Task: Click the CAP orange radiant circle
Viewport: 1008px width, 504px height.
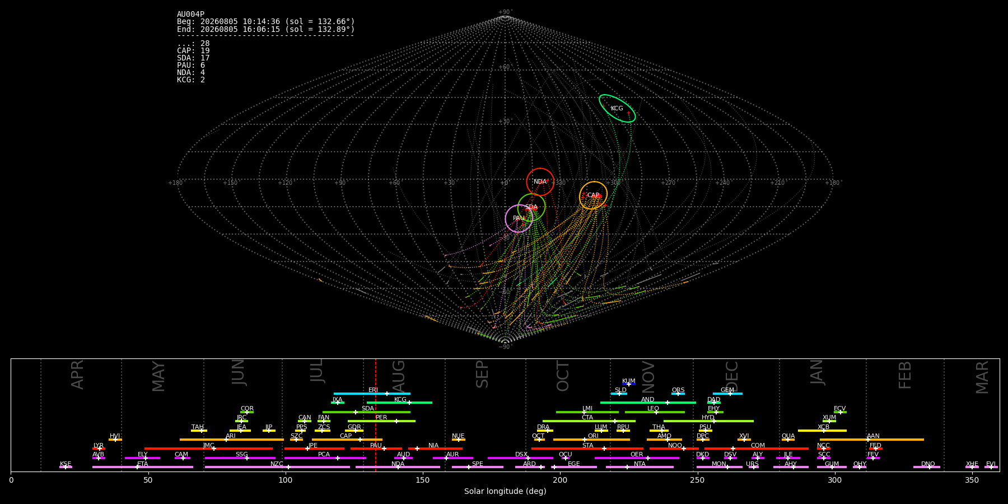Action: tap(593, 195)
